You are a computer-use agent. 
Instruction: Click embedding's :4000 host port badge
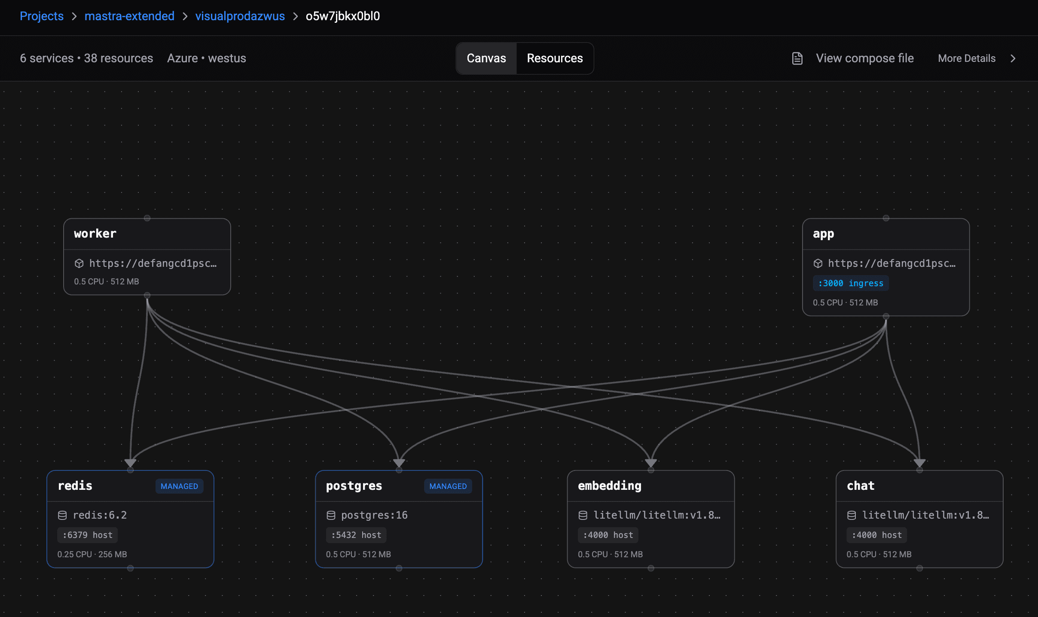coord(608,535)
